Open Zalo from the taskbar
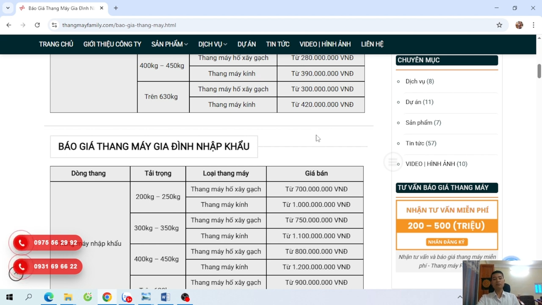This screenshot has width=542, height=305. tap(127, 297)
